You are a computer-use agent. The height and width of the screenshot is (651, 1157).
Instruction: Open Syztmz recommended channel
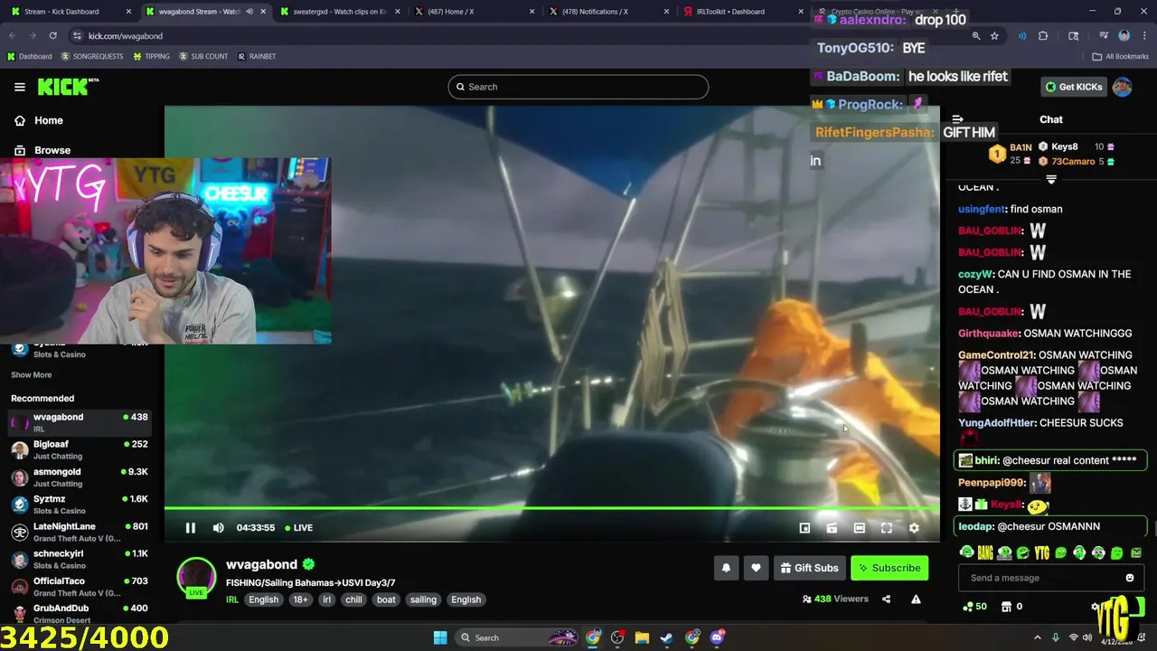point(79,504)
